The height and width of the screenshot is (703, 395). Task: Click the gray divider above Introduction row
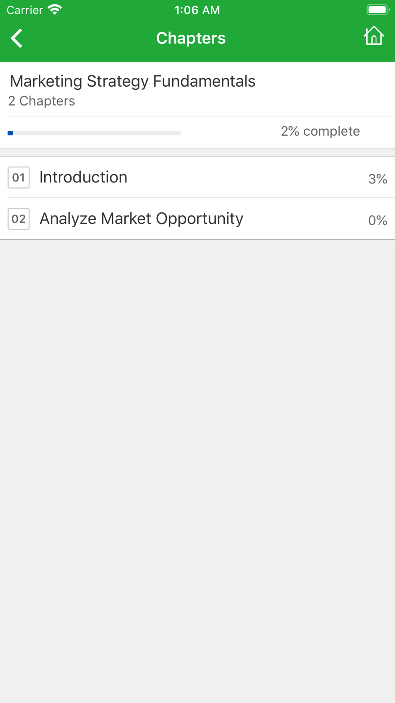click(197, 153)
